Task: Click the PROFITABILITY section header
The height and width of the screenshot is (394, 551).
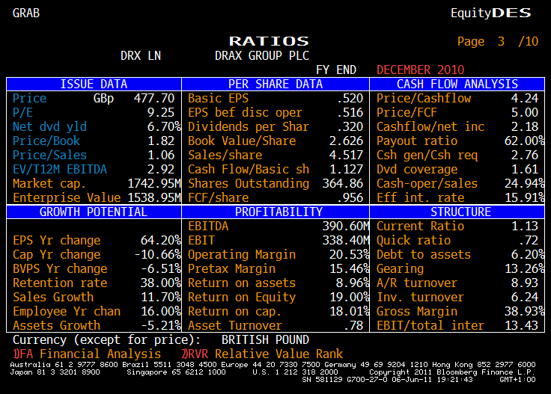Action: coord(275,212)
